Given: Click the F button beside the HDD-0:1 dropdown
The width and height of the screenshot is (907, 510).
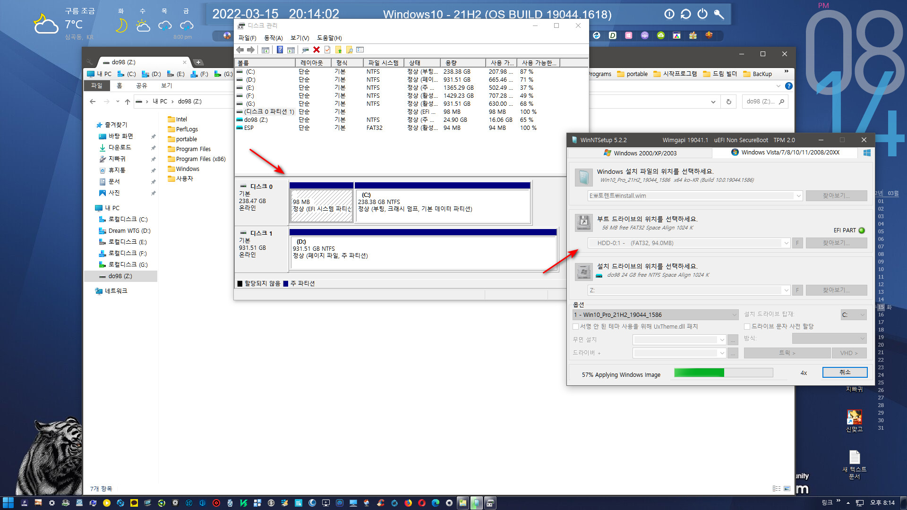Looking at the screenshot, I should 797,243.
